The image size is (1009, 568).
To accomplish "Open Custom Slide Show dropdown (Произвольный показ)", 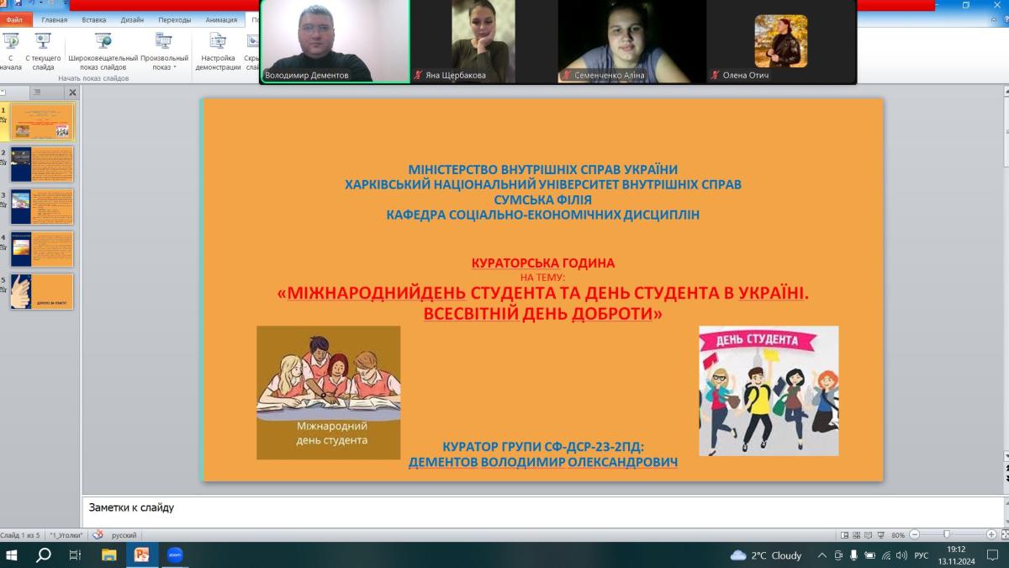I will pyautogui.click(x=164, y=51).
